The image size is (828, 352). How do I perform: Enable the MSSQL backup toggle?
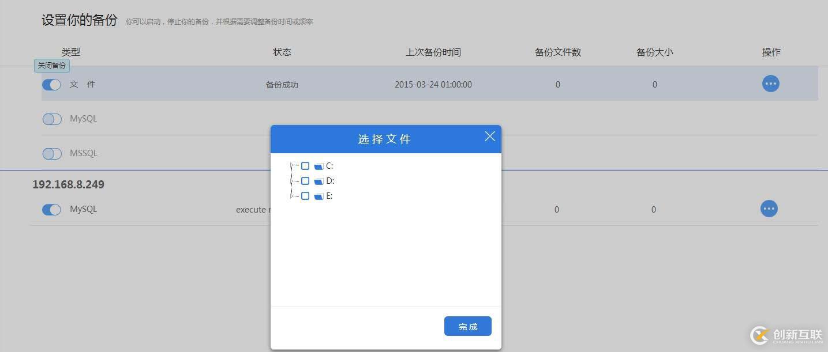(51, 153)
